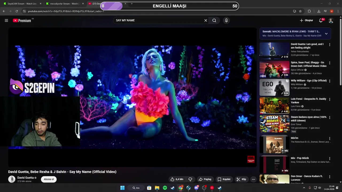Click the youtube.com address bar URL

(x=66, y=11)
